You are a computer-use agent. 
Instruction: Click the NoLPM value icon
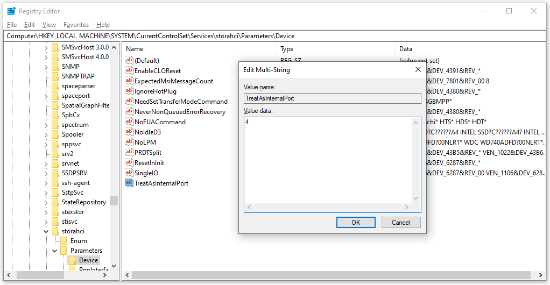click(x=129, y=142)
